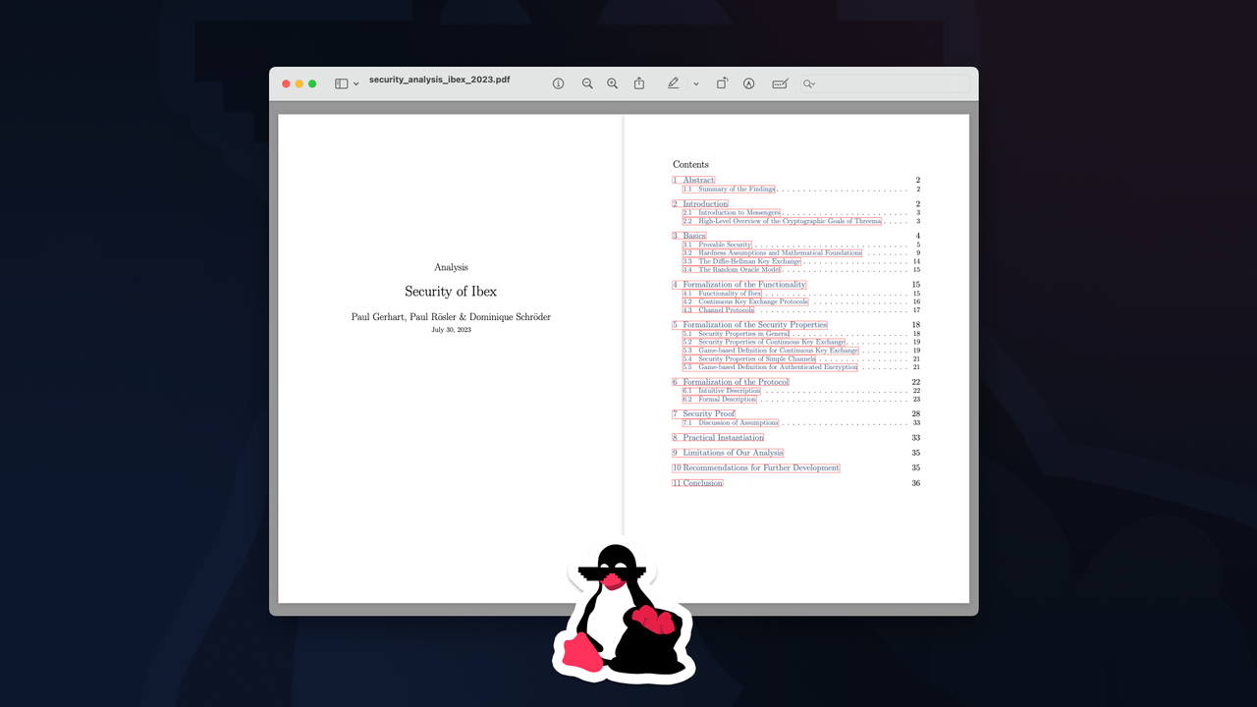
Task: Open 10 Recommendations for Further Development
Action: 756,468
